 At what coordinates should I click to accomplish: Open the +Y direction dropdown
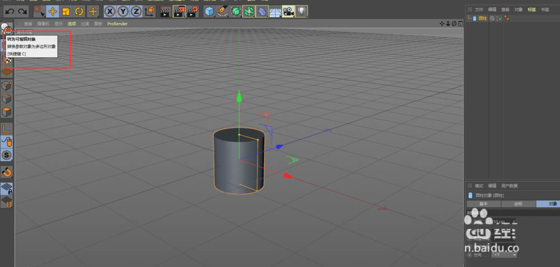(505, 255)
